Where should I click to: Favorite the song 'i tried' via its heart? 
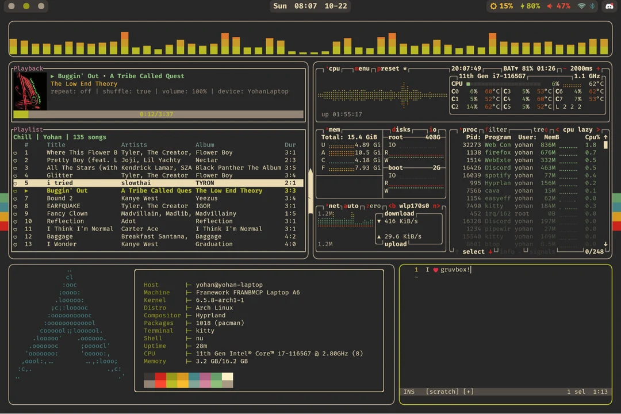pyautogui.click(x=15, y=183)
